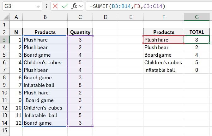Select row 3 header
The height and width of the screenshot is (136, 212).
5,40
